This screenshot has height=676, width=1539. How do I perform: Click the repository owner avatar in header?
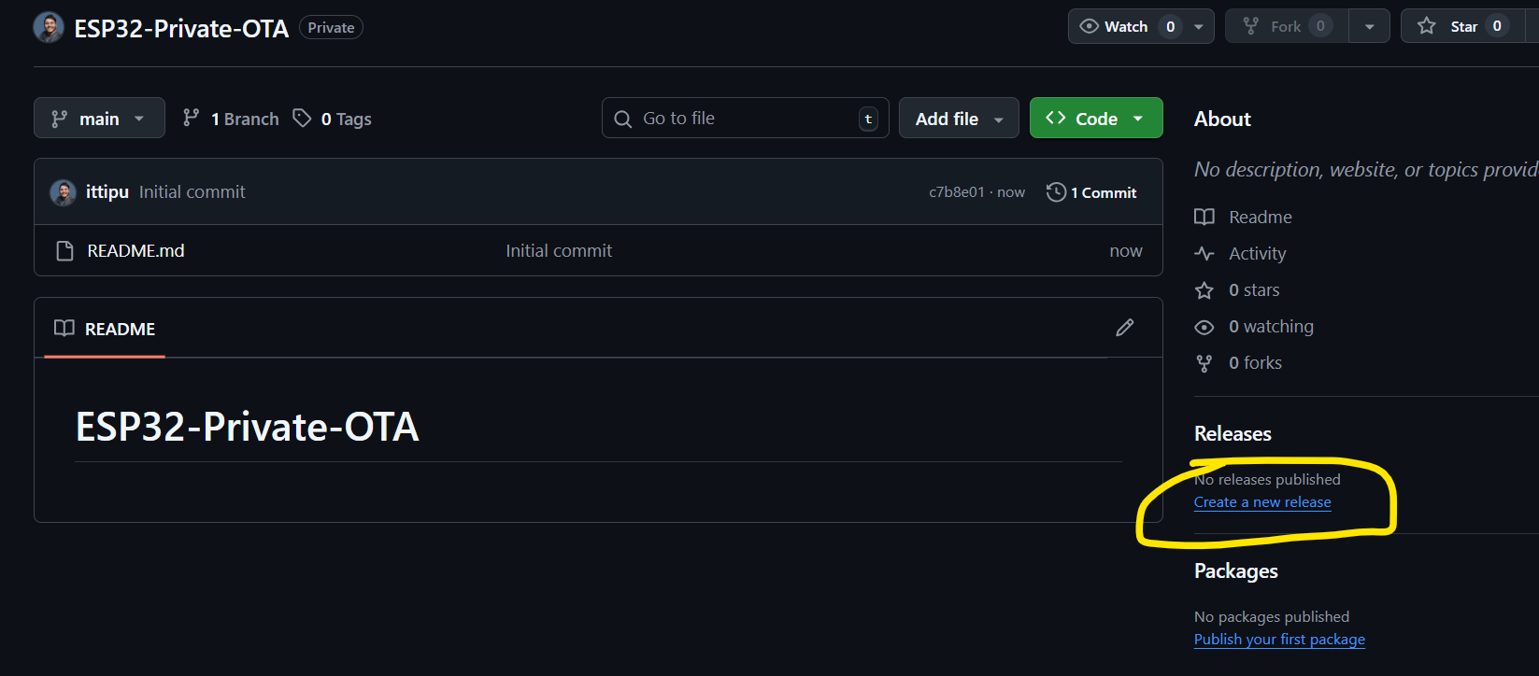49,28
